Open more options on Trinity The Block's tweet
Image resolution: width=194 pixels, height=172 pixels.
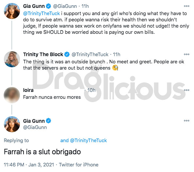[186, 54]
